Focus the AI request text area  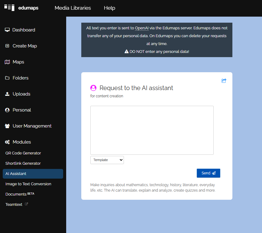pyautogui.click(x=152, y=130)
